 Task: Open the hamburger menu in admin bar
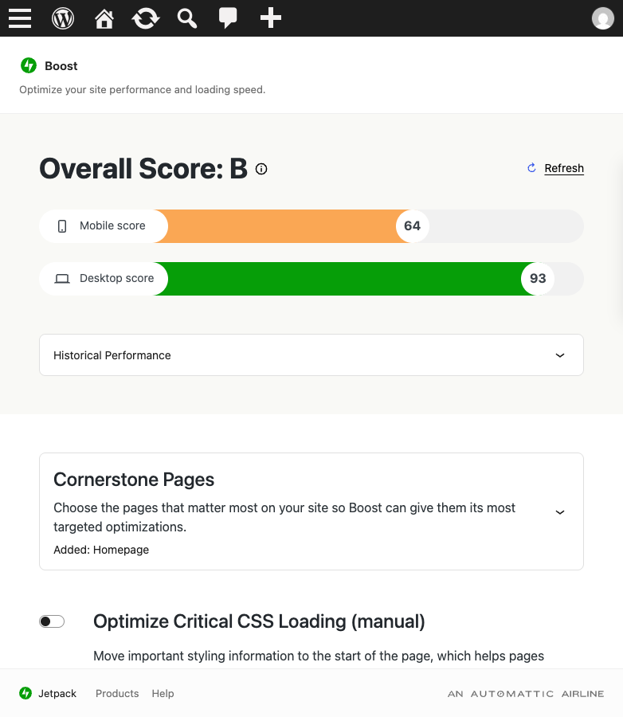[20, 18]
